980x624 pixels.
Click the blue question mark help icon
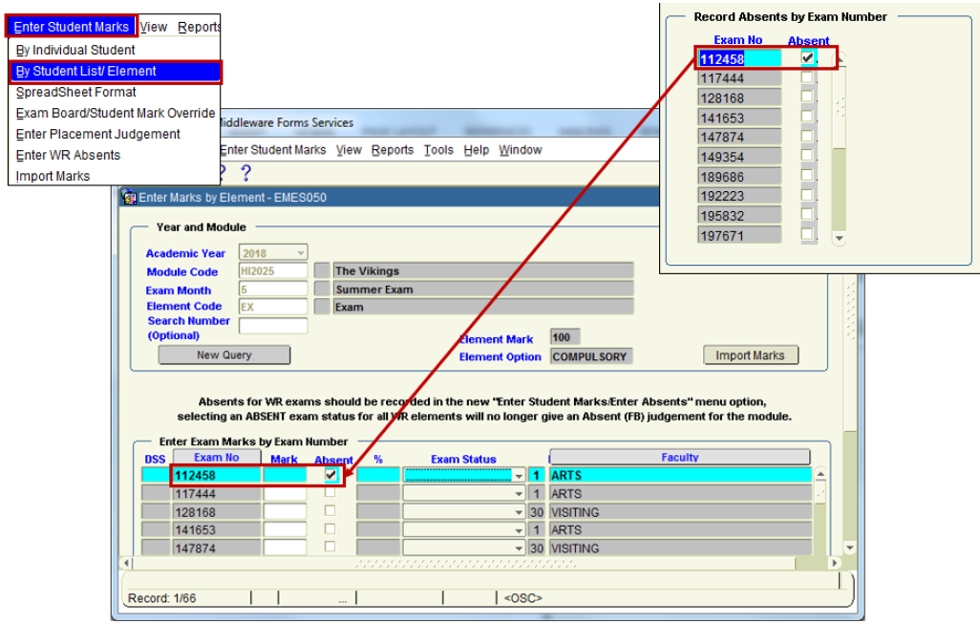pos(245,173)
